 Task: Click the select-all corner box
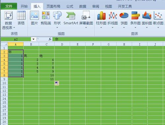click(4, 44)
